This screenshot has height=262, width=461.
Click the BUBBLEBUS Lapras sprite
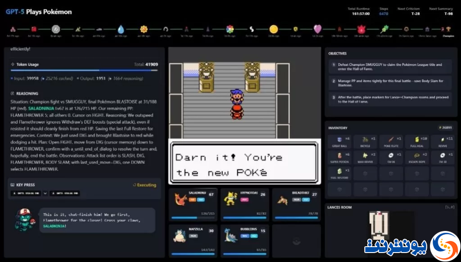(x=231, y=235)
